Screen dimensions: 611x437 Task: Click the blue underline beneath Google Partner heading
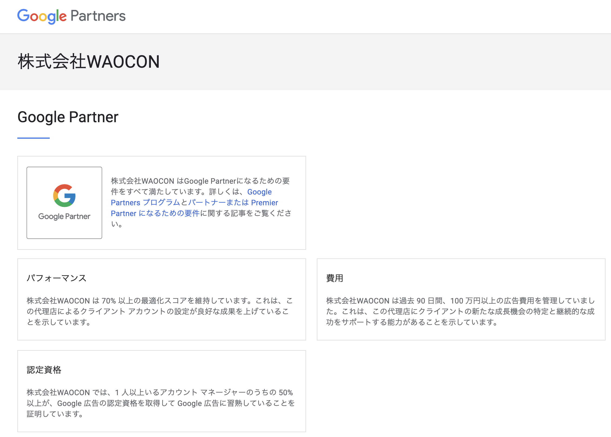pyautogui.click(x=34, y=138)
